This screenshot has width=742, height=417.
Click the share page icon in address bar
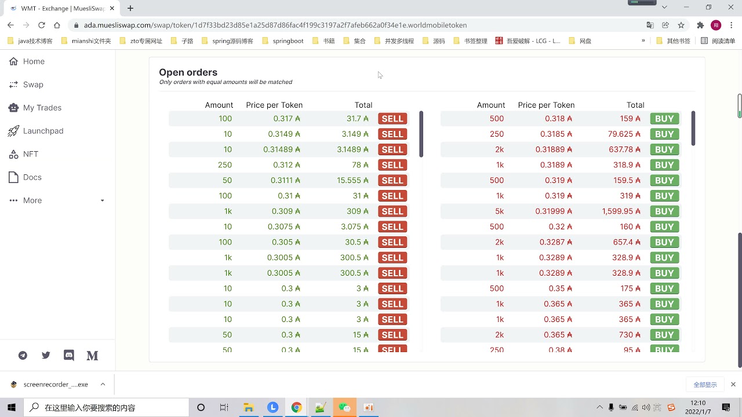coord(665,25)
